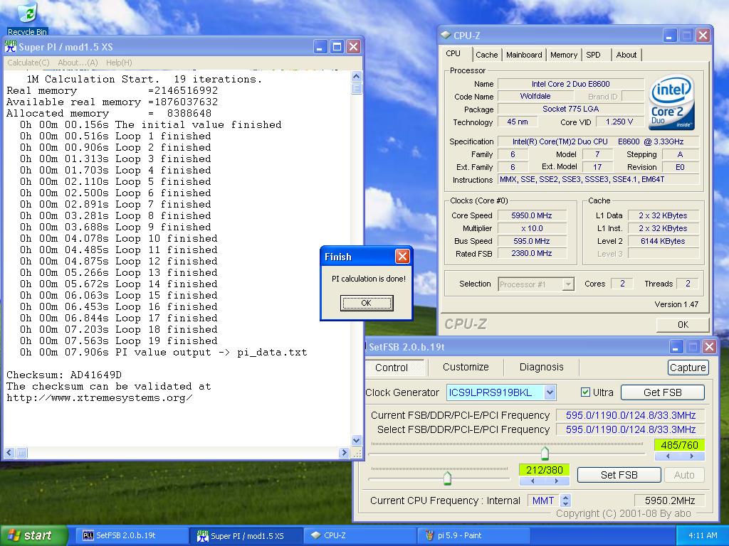Click the Get FSB button
The width and height of the screenshot is (729, 546).
663,392
